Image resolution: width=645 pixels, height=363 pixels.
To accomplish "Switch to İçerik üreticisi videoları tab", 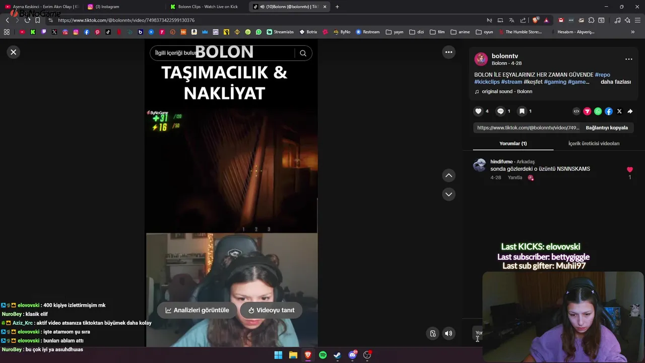I will 594,143.
